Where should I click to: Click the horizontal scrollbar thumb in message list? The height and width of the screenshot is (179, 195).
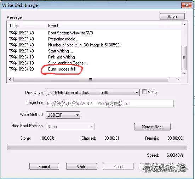(x=91, y=80)
